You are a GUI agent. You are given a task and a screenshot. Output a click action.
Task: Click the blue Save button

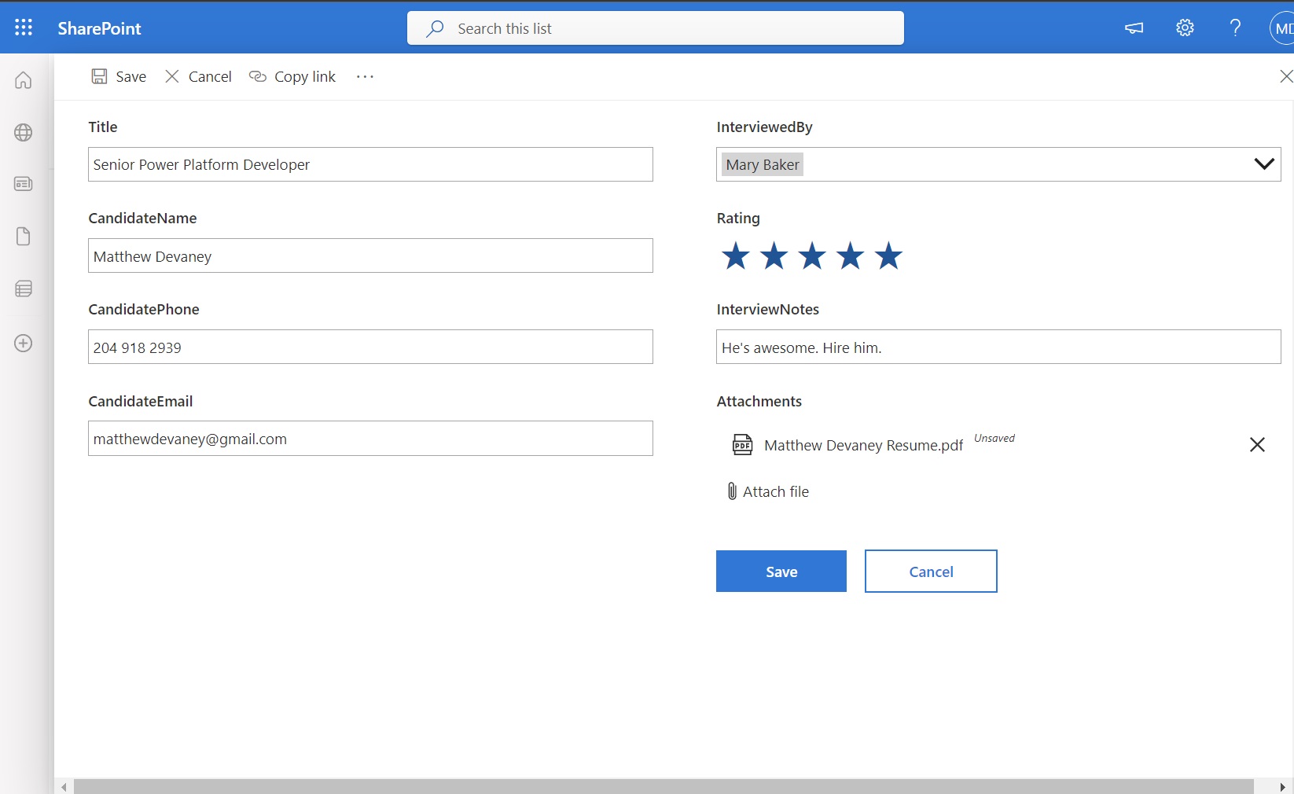coord(781,571)
